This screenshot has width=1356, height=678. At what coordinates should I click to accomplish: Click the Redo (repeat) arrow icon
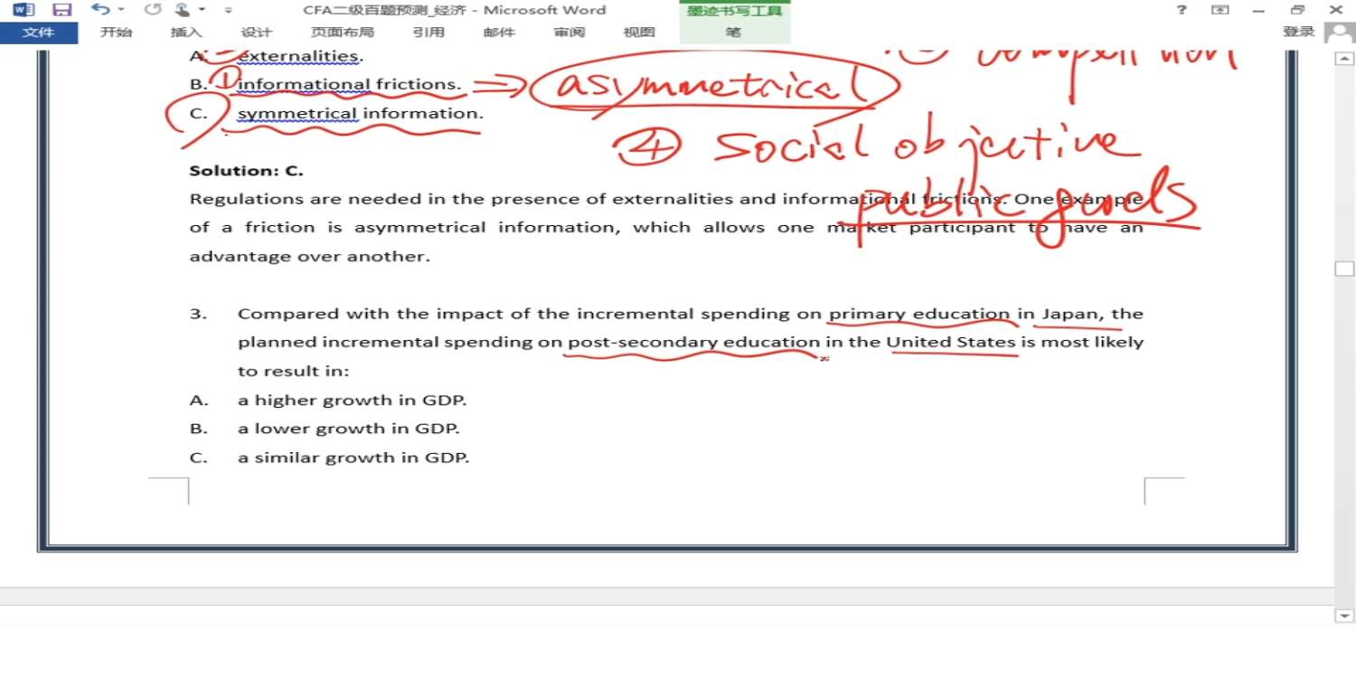click(x=153, y=10)
